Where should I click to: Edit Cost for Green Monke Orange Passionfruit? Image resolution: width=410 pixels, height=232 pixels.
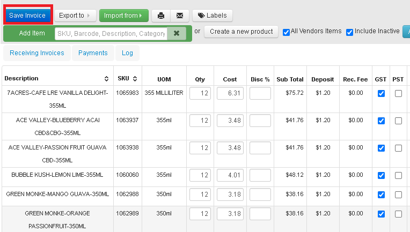(x=230, y=214)
